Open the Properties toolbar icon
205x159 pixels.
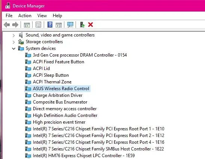click(x=38, y=25)
